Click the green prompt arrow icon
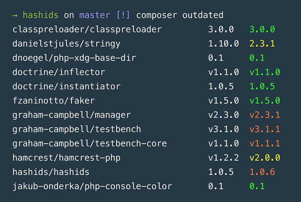 click(15, 15)
